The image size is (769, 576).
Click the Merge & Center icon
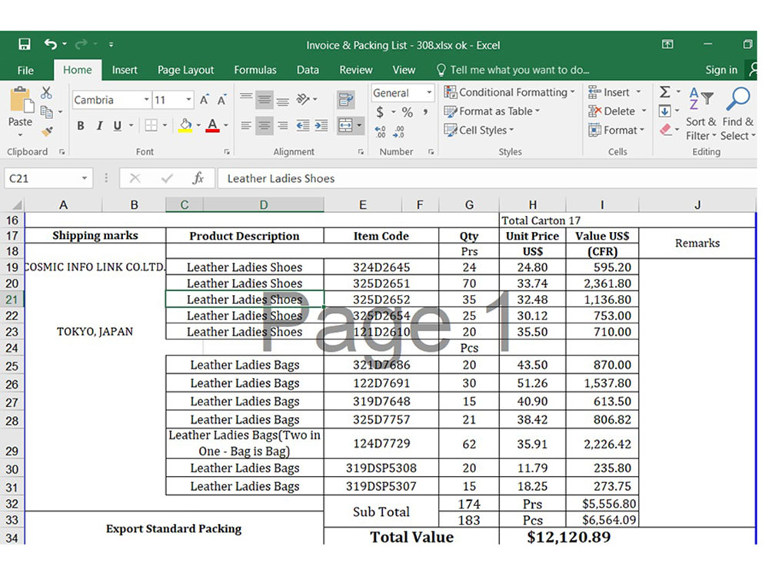(x=346, y=125)
